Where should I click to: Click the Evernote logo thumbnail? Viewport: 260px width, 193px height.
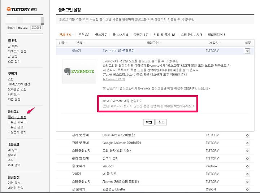tap(79, 71)
